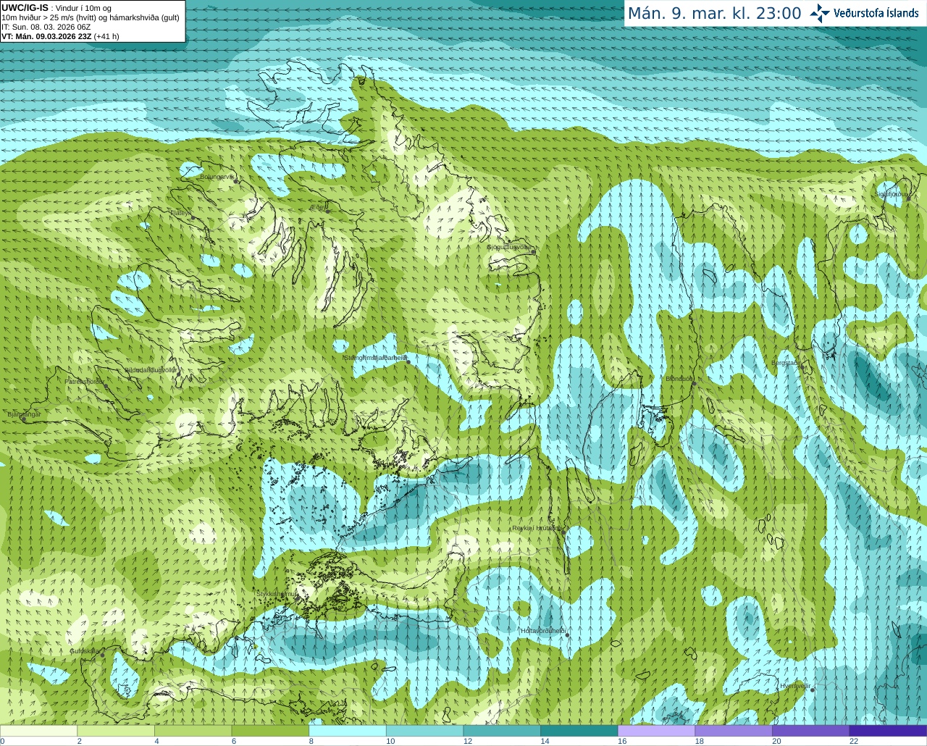This screenshot has width=927, height=746.
Task: Click the Bjargtangar station label
Action: click(x=24, y=414)
